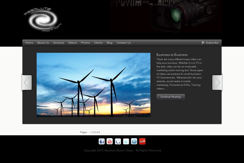
Task: Go to previous slide with left arrow
Action: pos(26,82)
